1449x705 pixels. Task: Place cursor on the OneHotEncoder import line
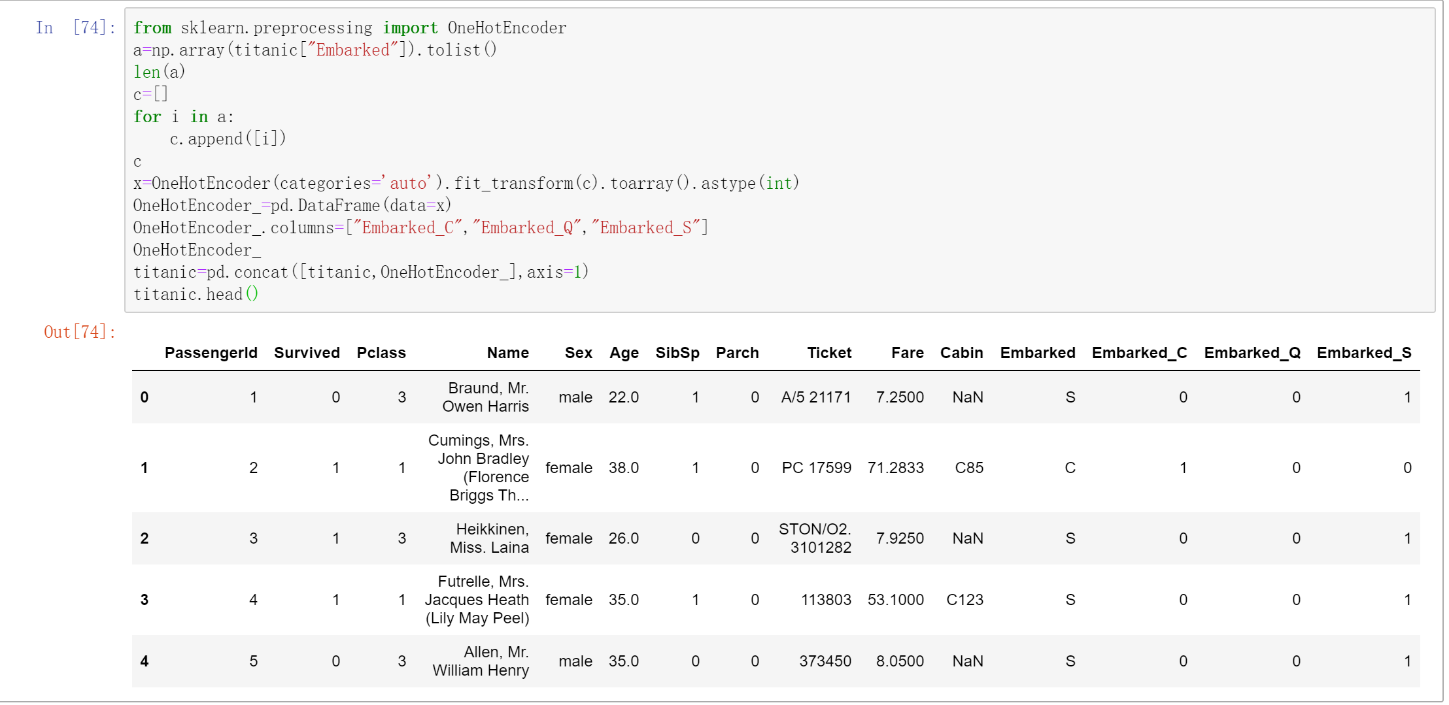click(x=350, y=27)
